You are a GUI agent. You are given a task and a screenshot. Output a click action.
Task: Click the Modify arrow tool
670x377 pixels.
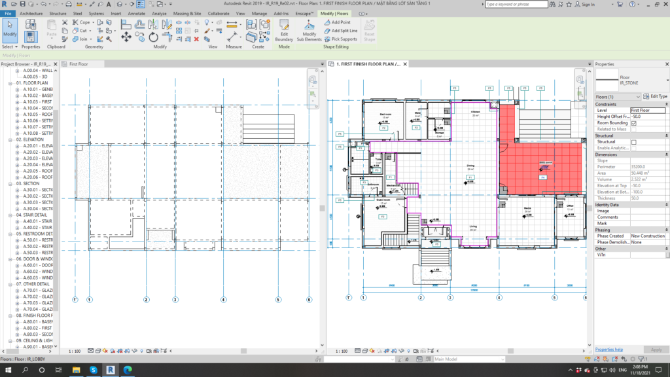coord(10,28)
